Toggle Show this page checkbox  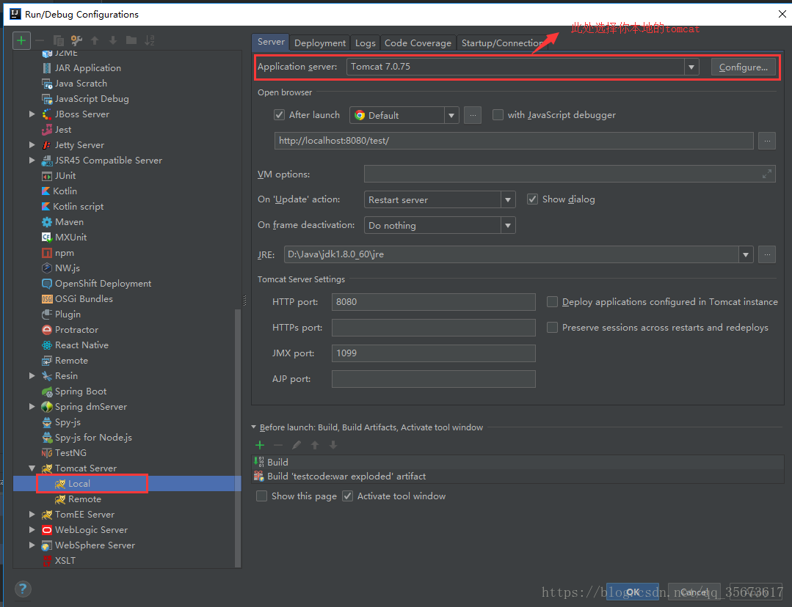[x=261, y=496]
